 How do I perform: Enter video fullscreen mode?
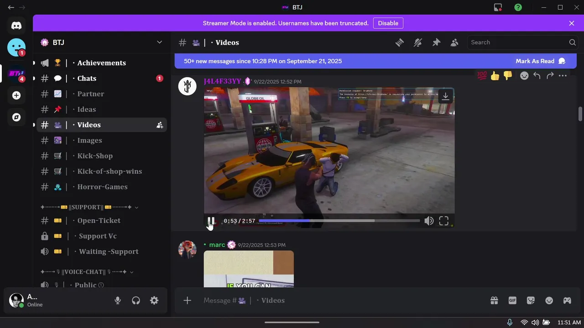444,221
